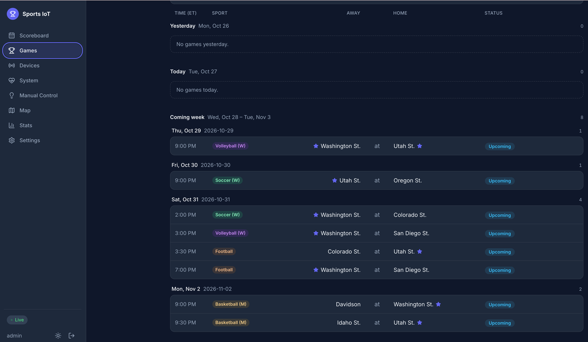Click the Sat, Oct 31 date heading
The width and height of the screenshot is (588, 342).
(x=185, y=200)
